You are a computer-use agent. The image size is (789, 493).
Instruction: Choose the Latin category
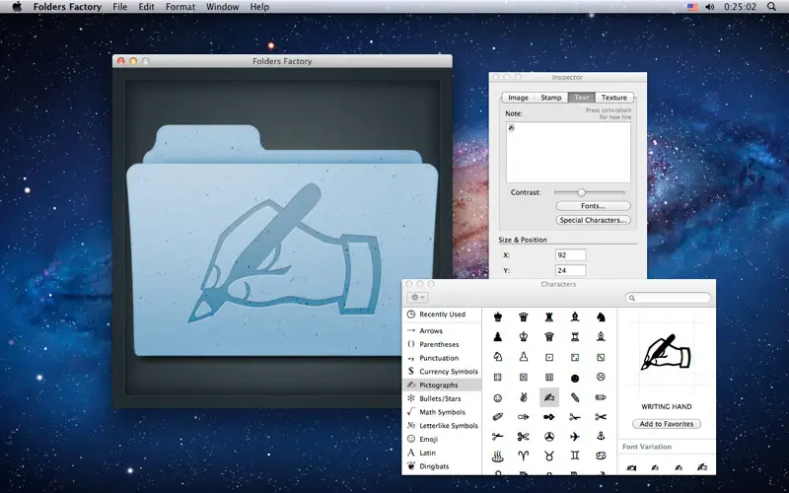[x=442, y=454]
